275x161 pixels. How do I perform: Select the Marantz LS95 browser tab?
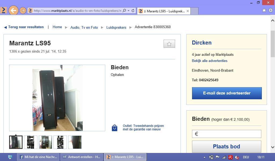click(x=164, y=11)
